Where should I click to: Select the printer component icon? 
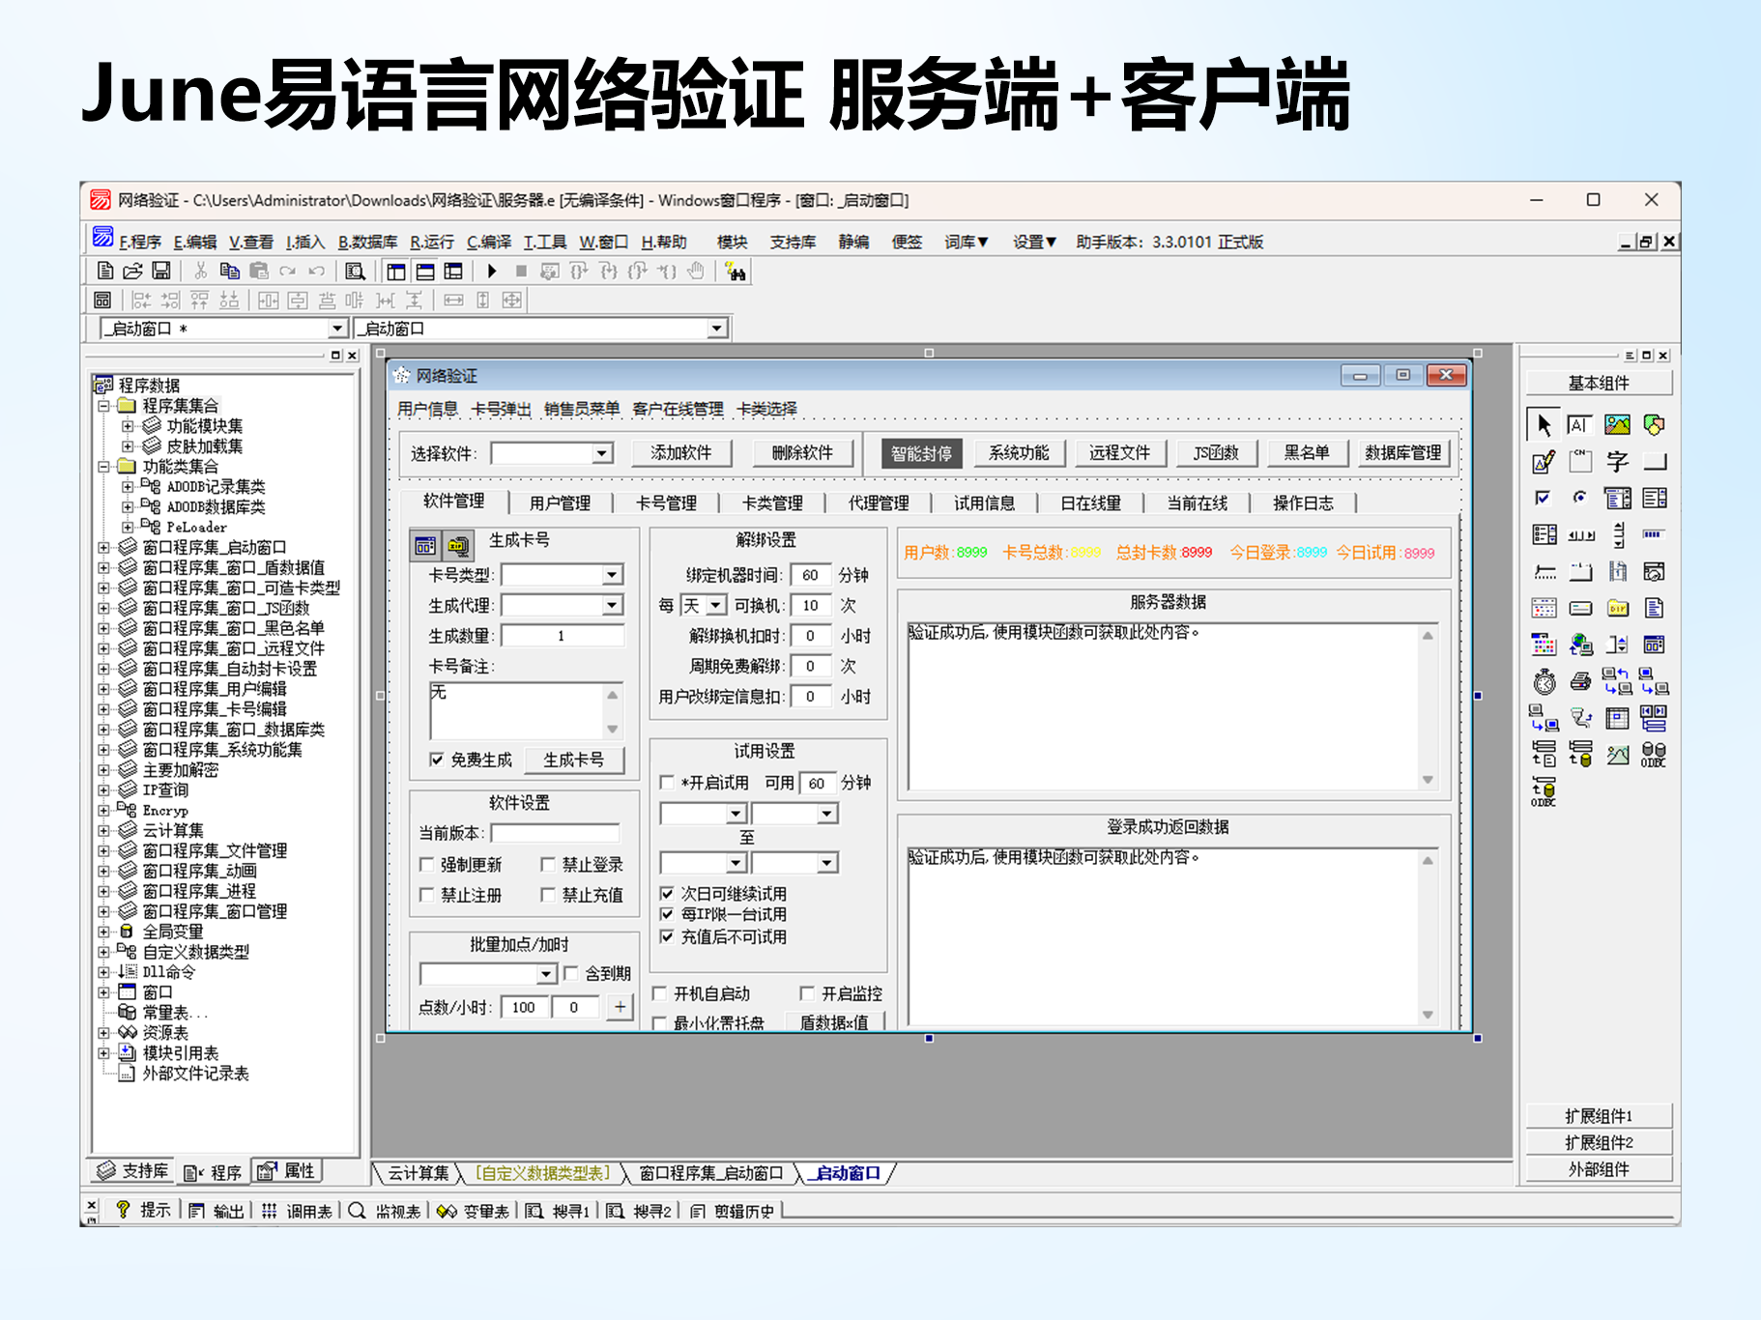point(1580,682)
